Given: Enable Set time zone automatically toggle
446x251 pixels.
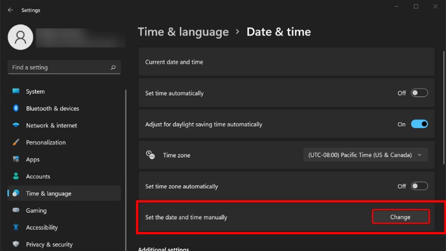Looking at the screenshot, I should click(419, 186).
